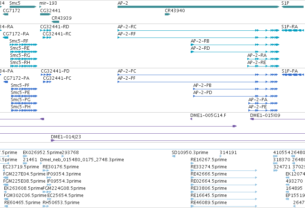
Task: Select the AP-2-PB protein feature
Action: [235, 89]
